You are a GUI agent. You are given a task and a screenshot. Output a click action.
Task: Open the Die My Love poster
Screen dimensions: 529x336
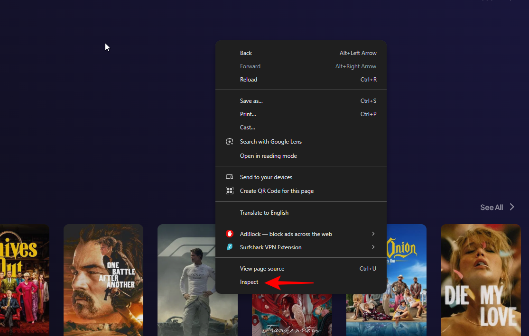[480, 280]
